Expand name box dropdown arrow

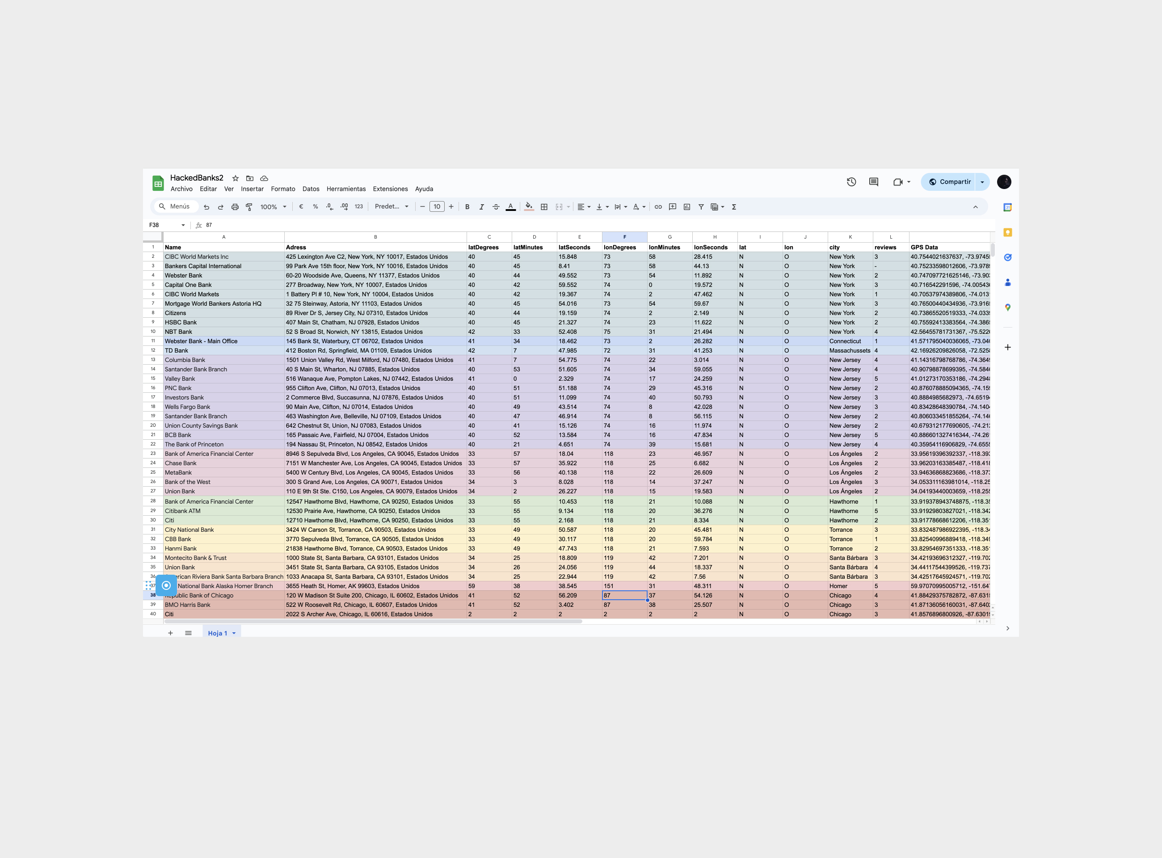[x=183, y=225]
